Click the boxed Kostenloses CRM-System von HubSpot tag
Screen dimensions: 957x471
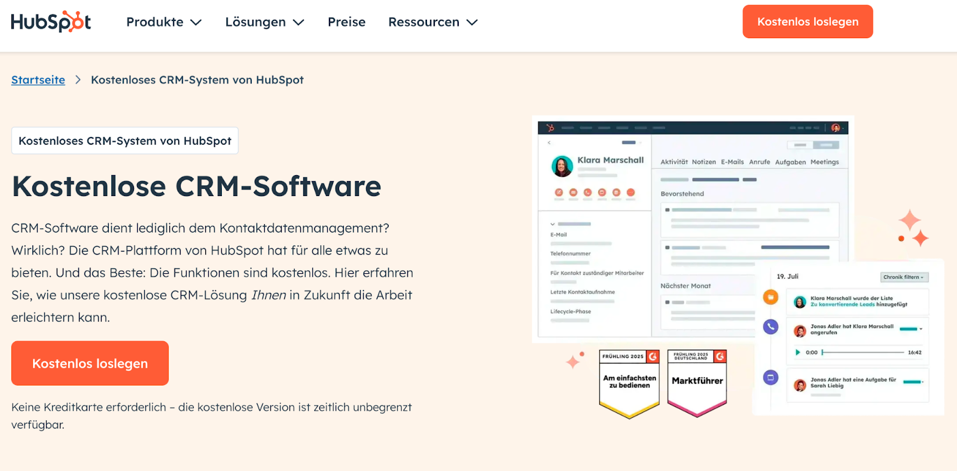click(x=125, y=140)
